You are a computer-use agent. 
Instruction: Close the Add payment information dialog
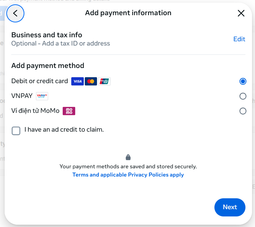click(241, 13)
